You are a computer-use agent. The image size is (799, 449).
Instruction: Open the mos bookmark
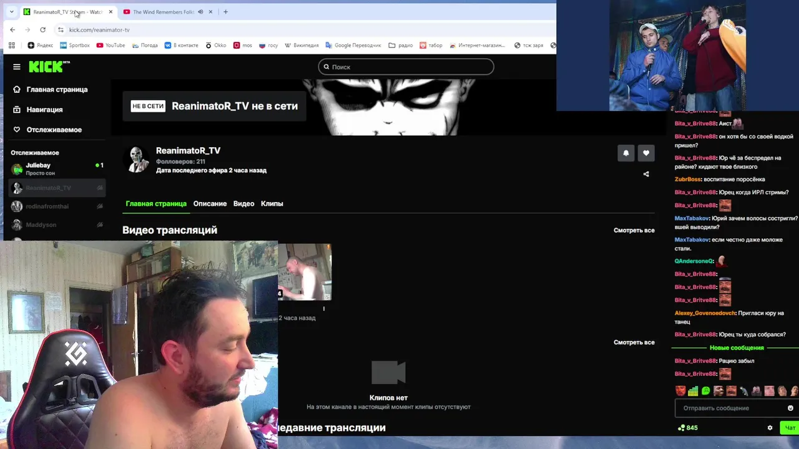243,46
